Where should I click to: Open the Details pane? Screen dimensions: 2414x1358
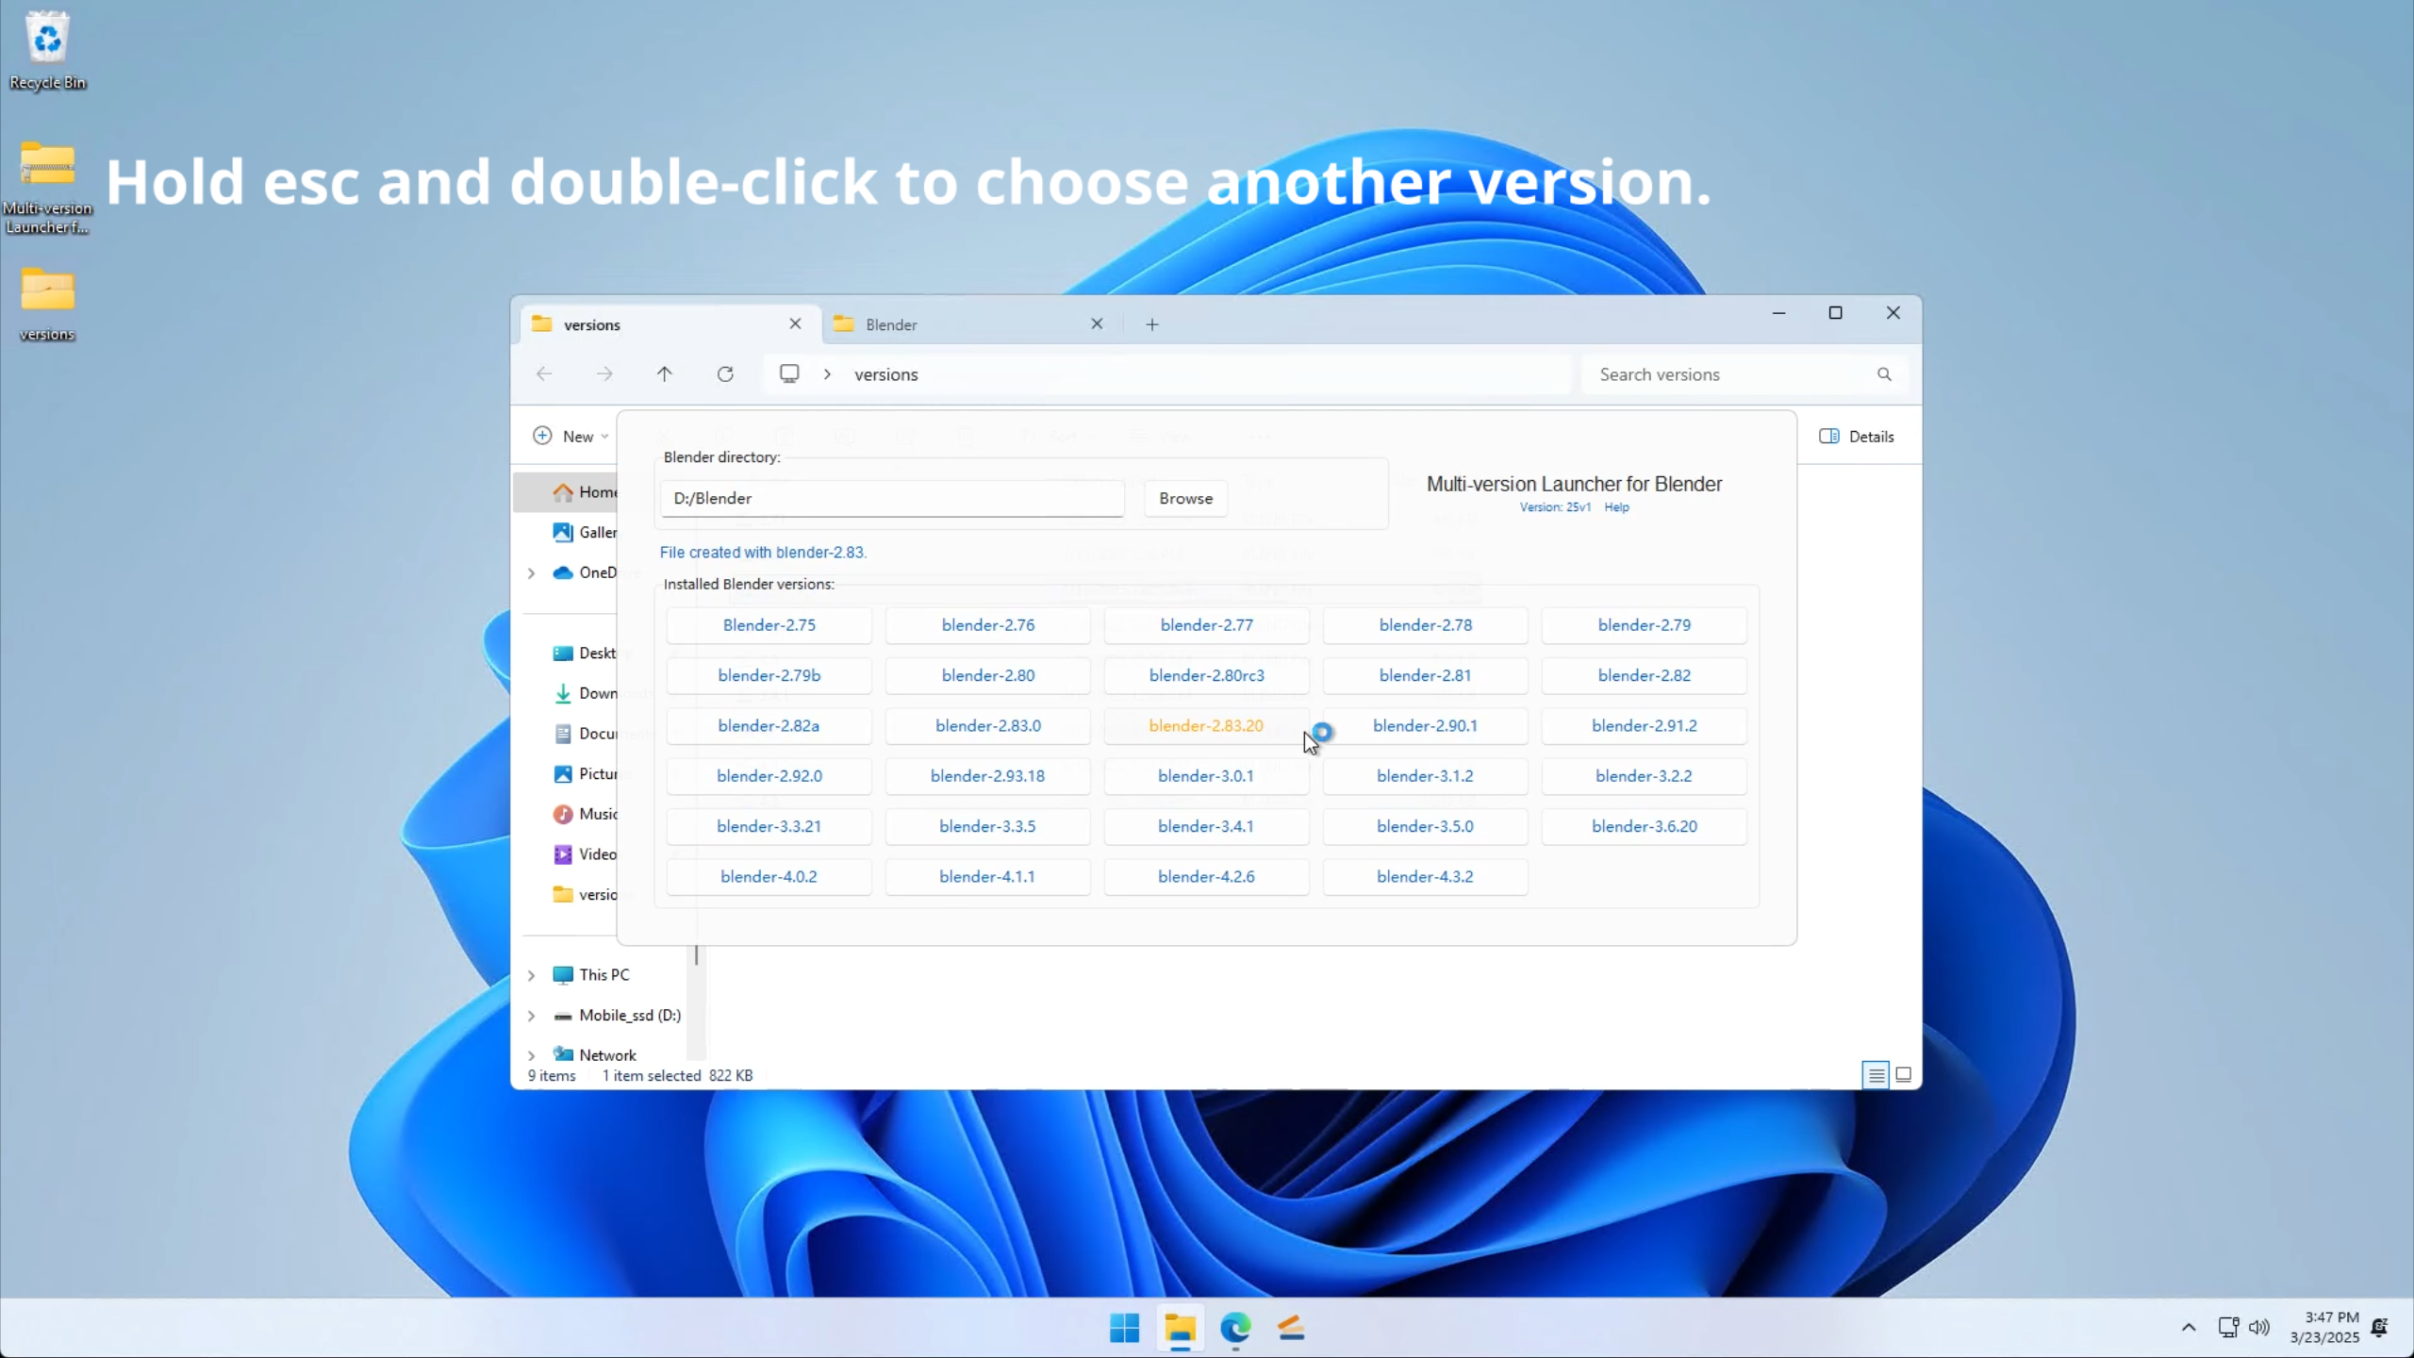click(x=1857, y=437)
